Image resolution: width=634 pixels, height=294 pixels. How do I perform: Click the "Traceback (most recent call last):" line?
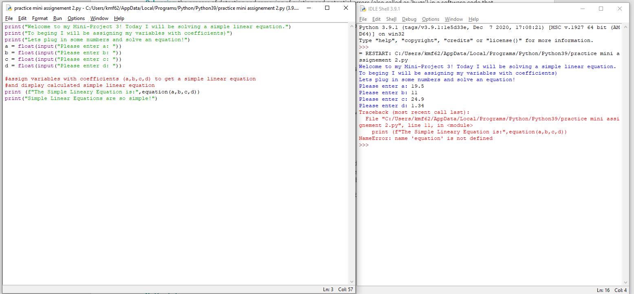414,112
